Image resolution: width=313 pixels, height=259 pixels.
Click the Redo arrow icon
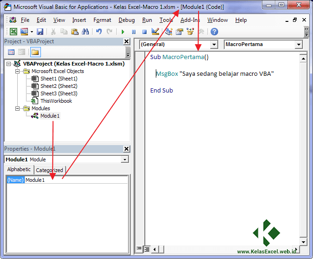(x=109, y=32)
